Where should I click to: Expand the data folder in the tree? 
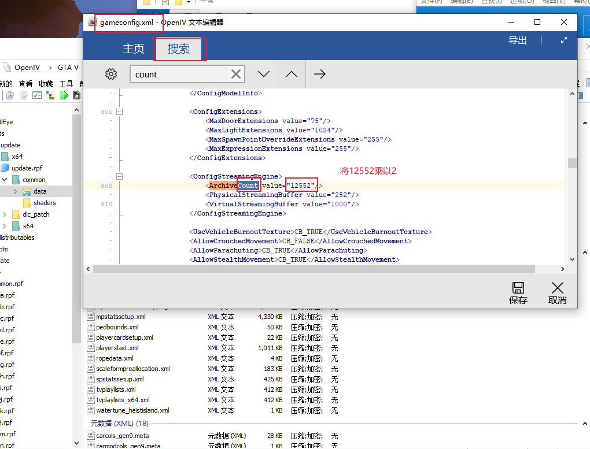pyautogui.click(x=16, y=191)
